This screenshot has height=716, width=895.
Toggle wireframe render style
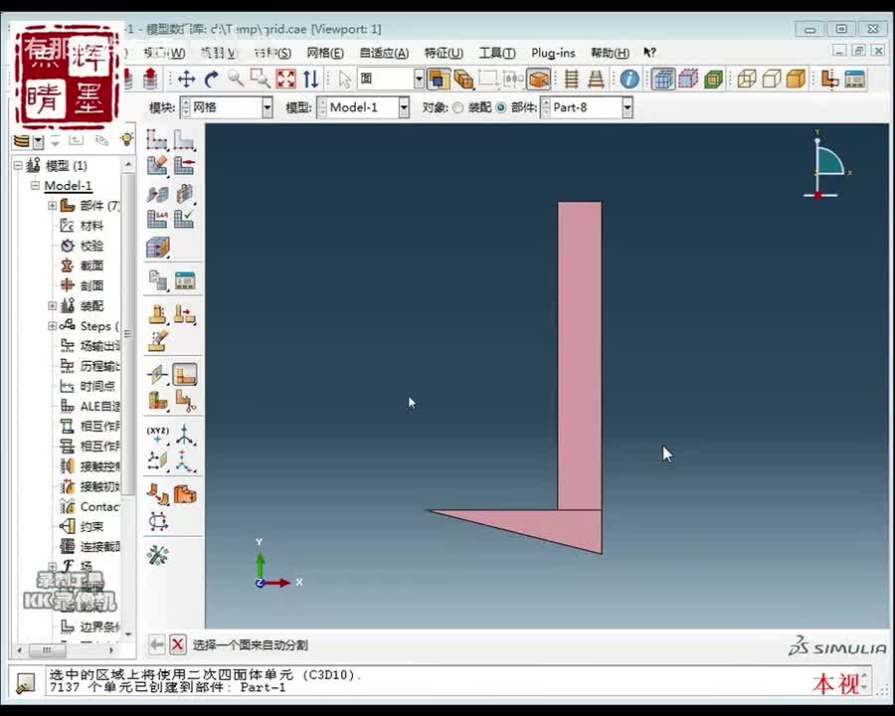pos(747,79)
